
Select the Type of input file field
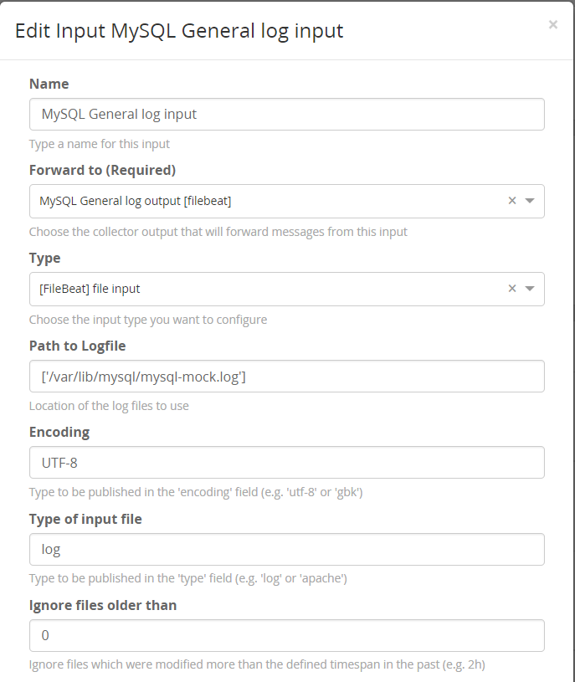coord(286,549)
